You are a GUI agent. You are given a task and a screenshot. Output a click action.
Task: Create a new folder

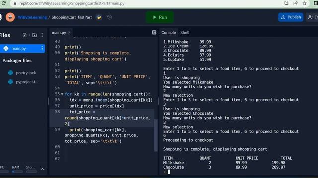click(x=34, y=35)
